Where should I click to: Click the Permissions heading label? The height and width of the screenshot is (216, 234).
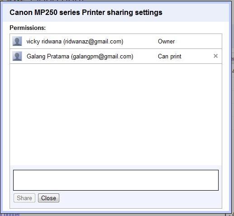[x=28, y=28]
